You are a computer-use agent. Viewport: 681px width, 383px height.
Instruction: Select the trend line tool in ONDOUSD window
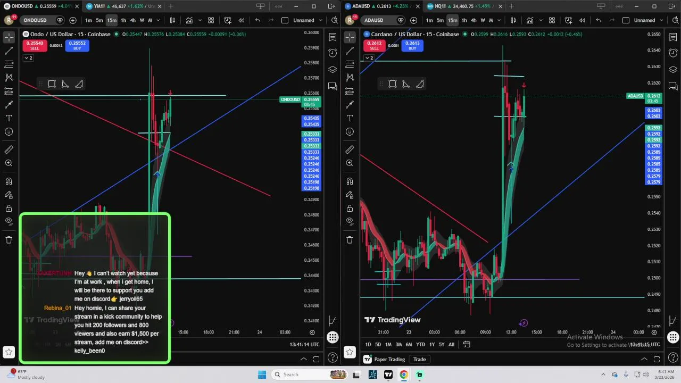click(x=9, y=51)
